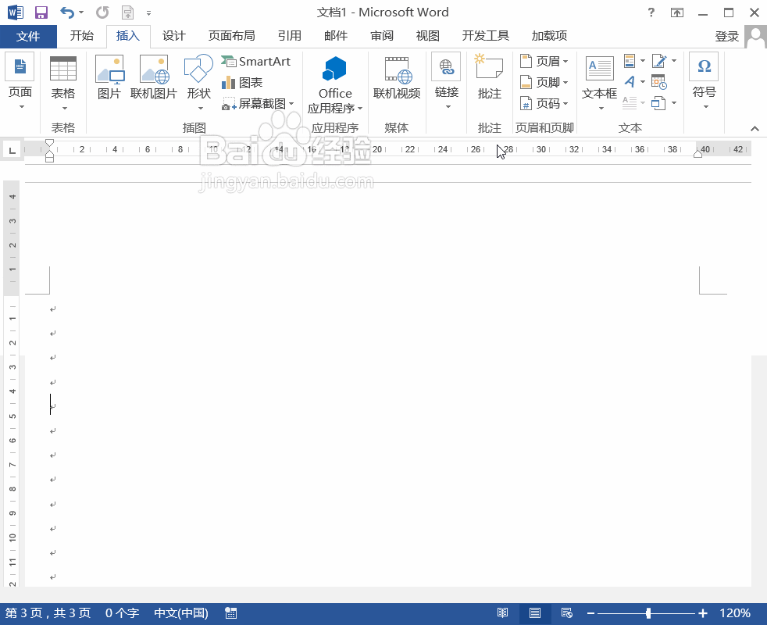This screenshot has height=625, width=767.
Task: Open the Page Number dropdown
Action: [544, 103]
